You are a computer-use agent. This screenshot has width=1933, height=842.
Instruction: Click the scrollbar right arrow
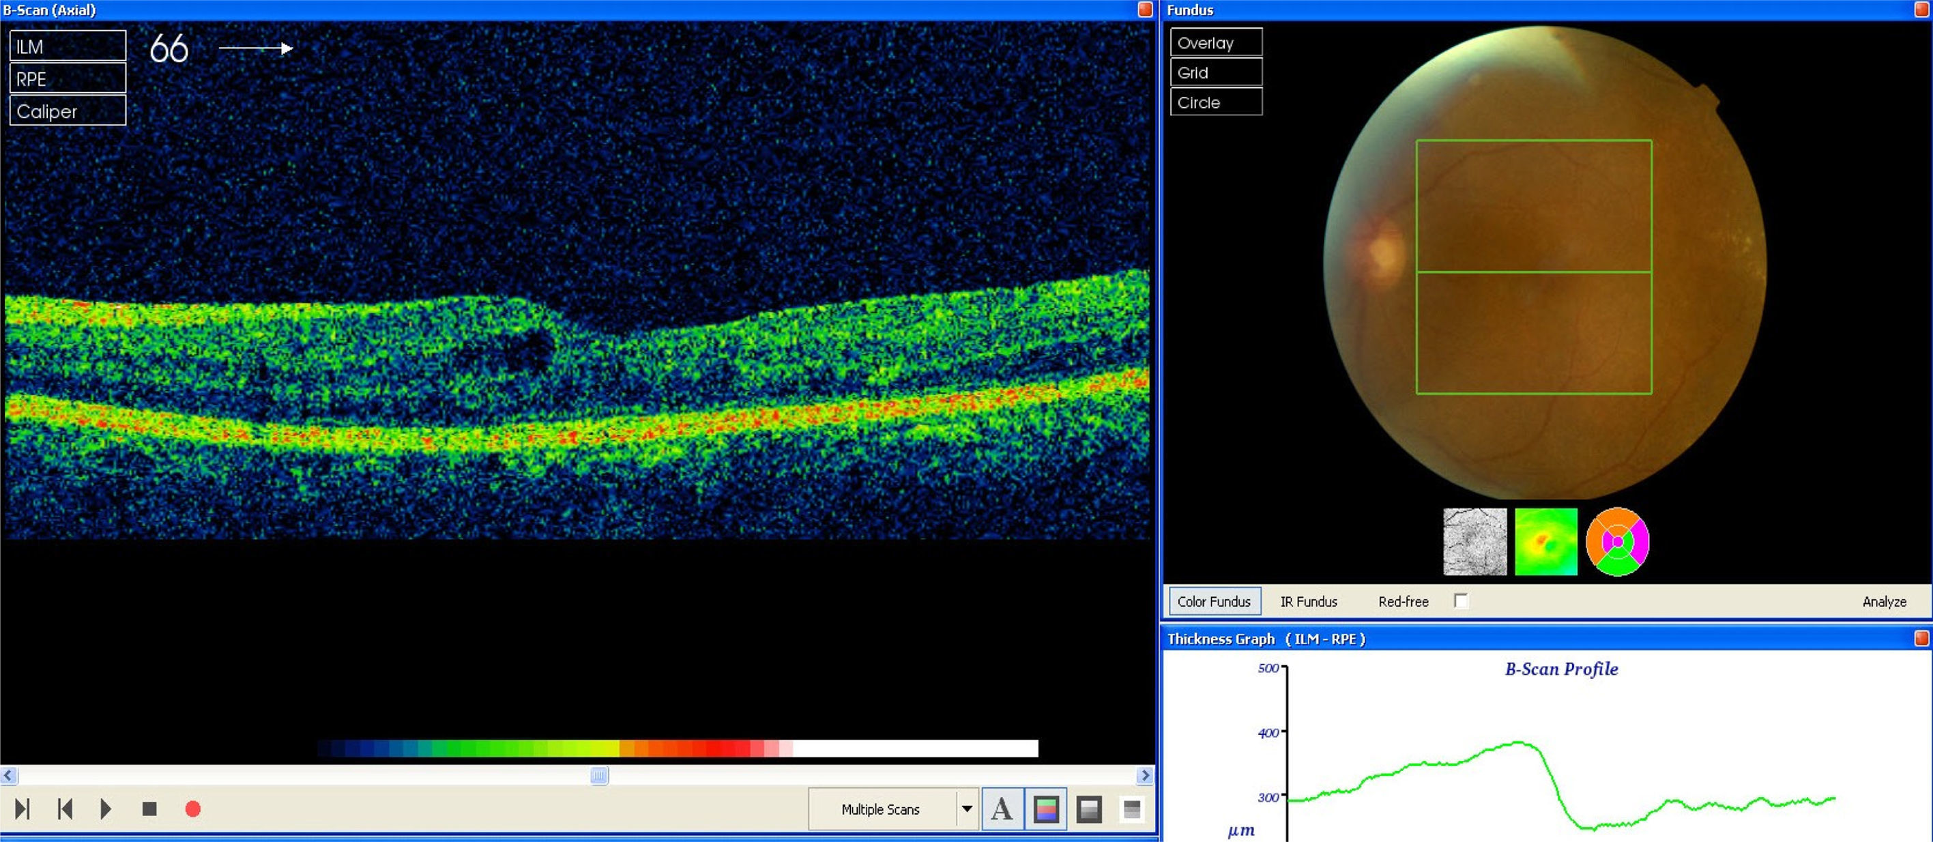point(1144,775)
